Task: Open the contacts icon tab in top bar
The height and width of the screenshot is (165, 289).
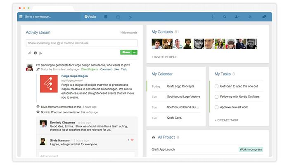Action: pyautogui.click(x=106, y=17)
